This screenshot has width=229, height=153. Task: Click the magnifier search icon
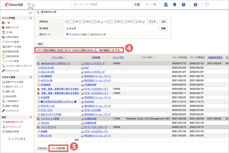coord(155,5)
